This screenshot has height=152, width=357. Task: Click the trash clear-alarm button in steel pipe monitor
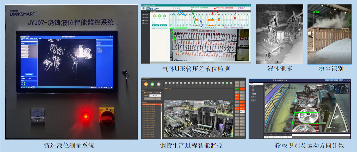(x=150, y=99)
